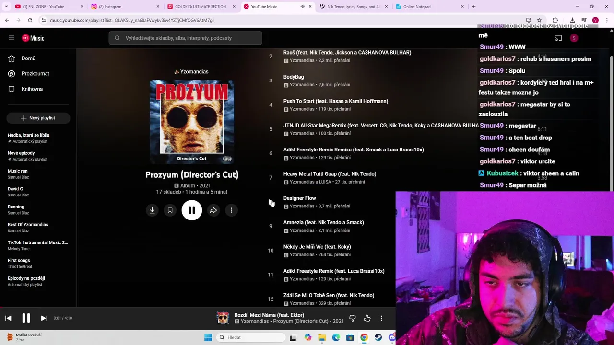
Task: Play Heavy Metal Tutti Guap
Action: click(330, 174)
